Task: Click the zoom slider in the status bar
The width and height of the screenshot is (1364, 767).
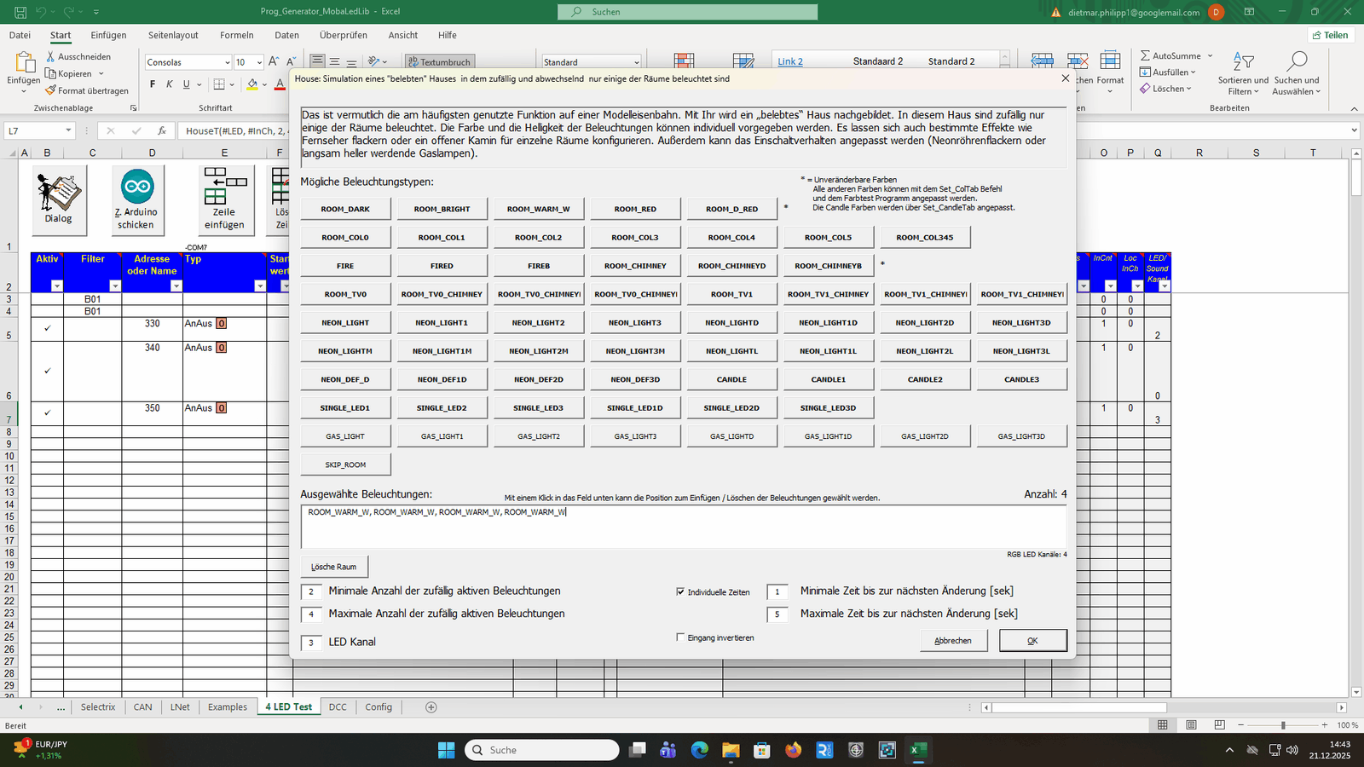Action: point(1283,725)
